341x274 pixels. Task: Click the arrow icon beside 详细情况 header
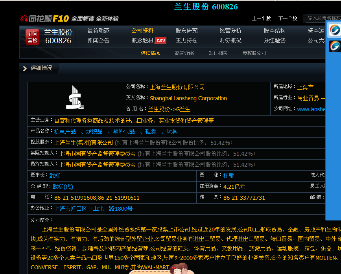25,68
